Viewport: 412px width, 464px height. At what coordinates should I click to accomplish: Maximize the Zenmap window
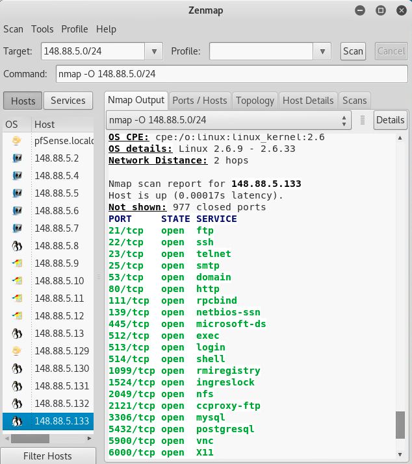(381, 10)
